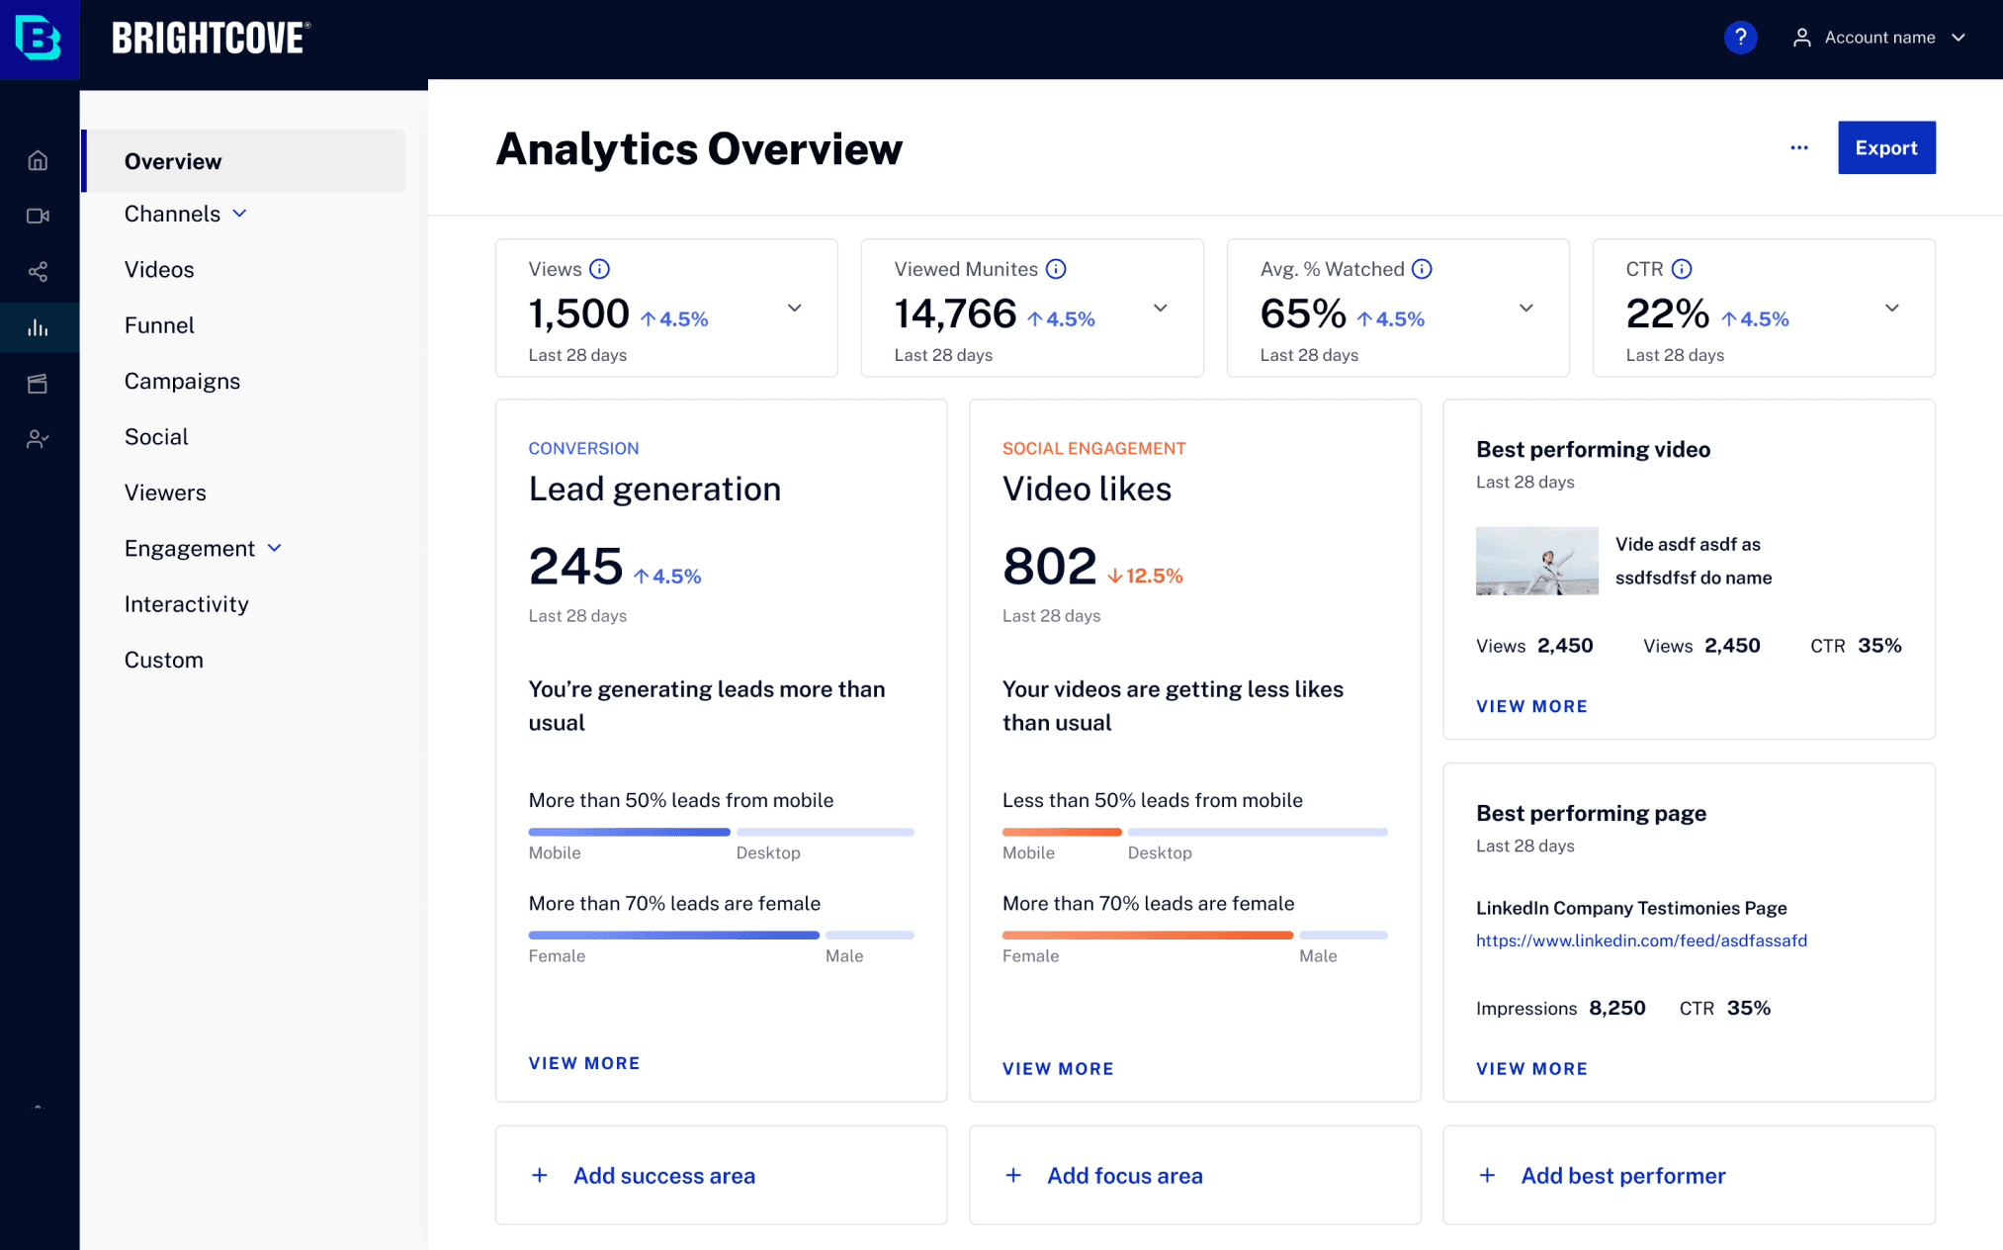The width and height of the screenshot is (2003, 1250).
Task: Open the Custom section
Action: [x=163, y=660]
